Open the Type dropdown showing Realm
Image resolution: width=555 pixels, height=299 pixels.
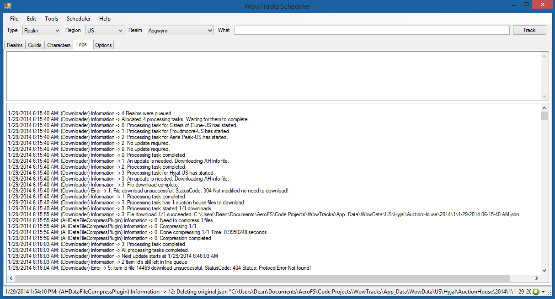tap(41, 30)
